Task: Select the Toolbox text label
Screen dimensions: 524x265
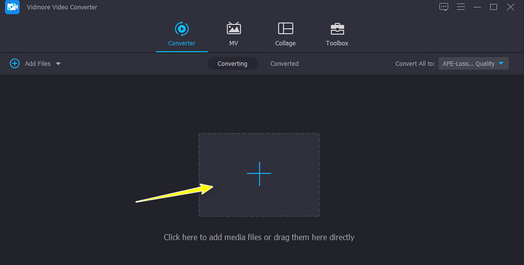Action: 337,43
